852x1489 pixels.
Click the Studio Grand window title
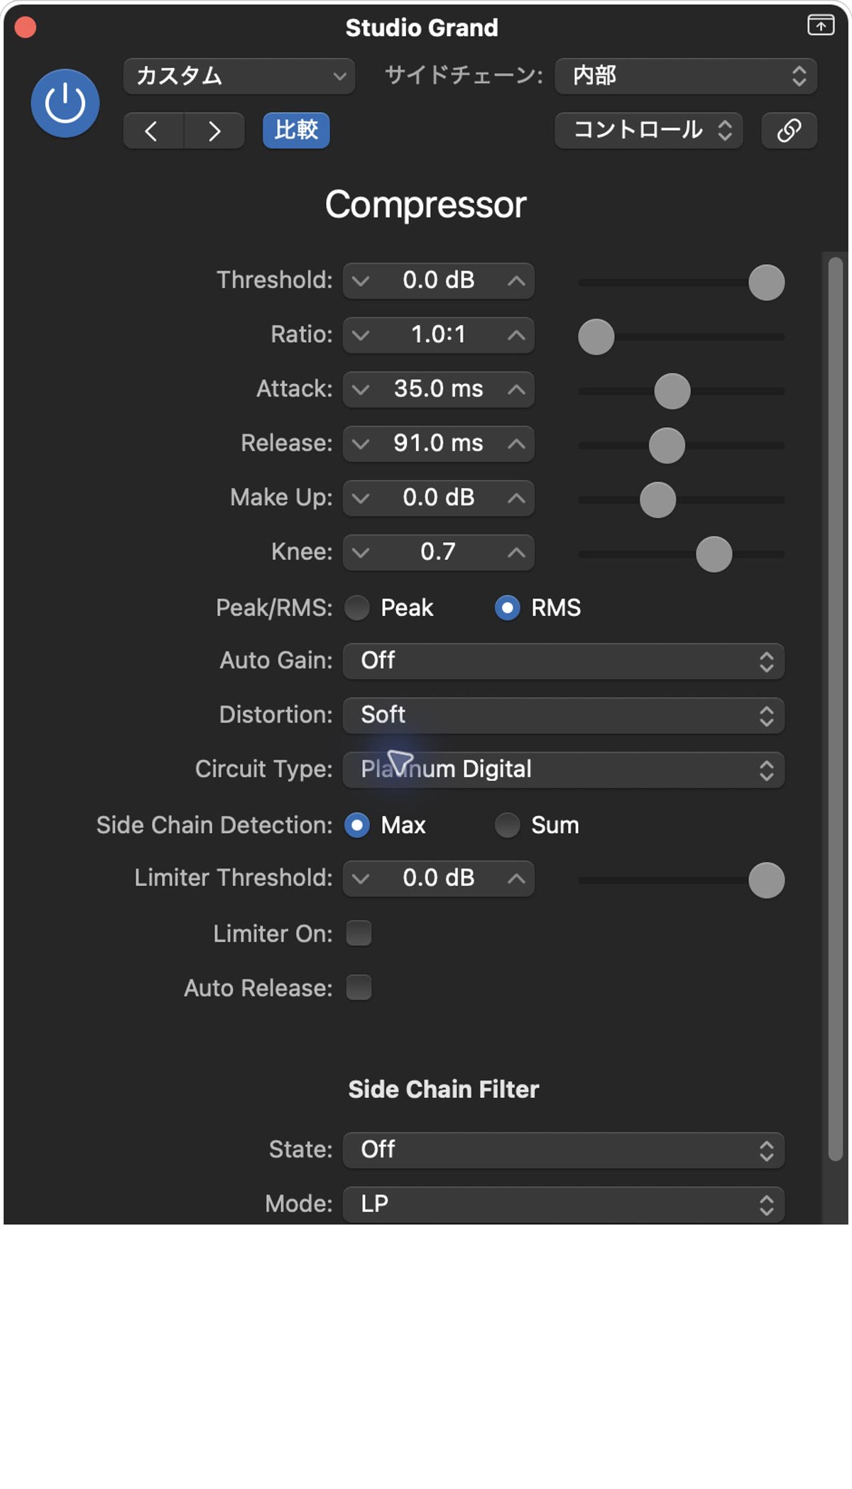tap(422, 28)
